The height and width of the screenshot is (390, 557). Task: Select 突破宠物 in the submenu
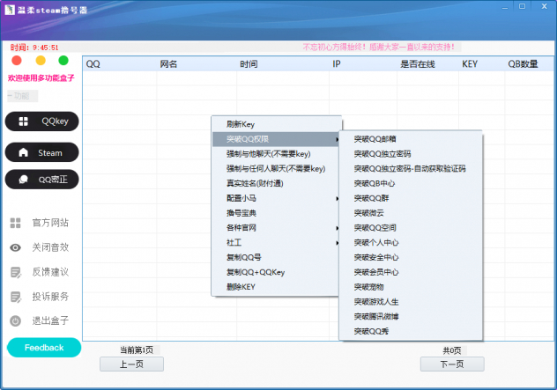pyautogui.click(x=411, y=287)
